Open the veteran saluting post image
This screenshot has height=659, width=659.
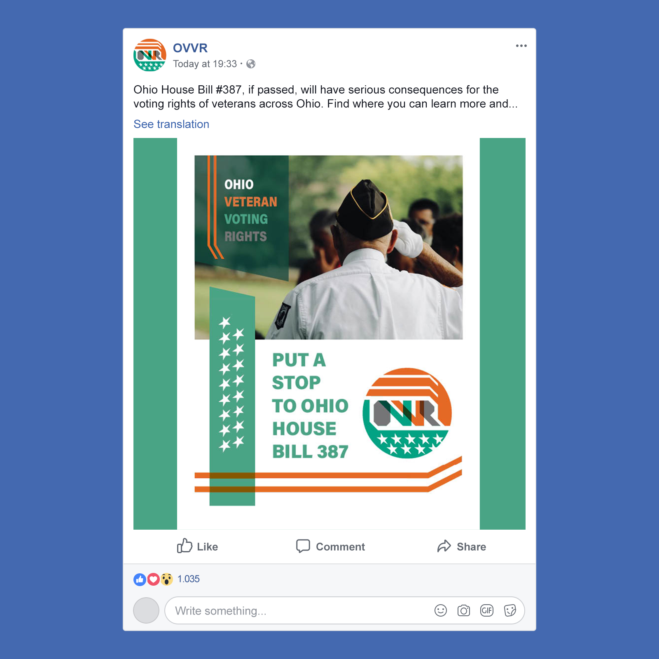tap(329, 334)
